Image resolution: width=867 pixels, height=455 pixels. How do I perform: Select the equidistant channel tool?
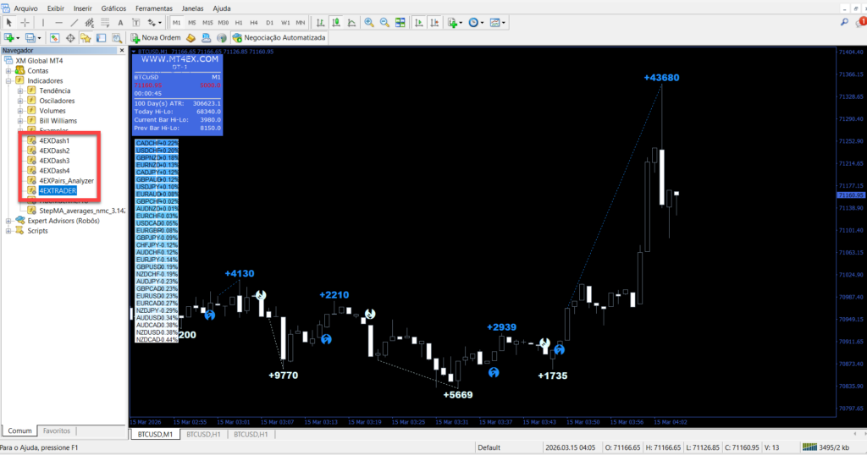pyautogui.click(x=90, y=23)
